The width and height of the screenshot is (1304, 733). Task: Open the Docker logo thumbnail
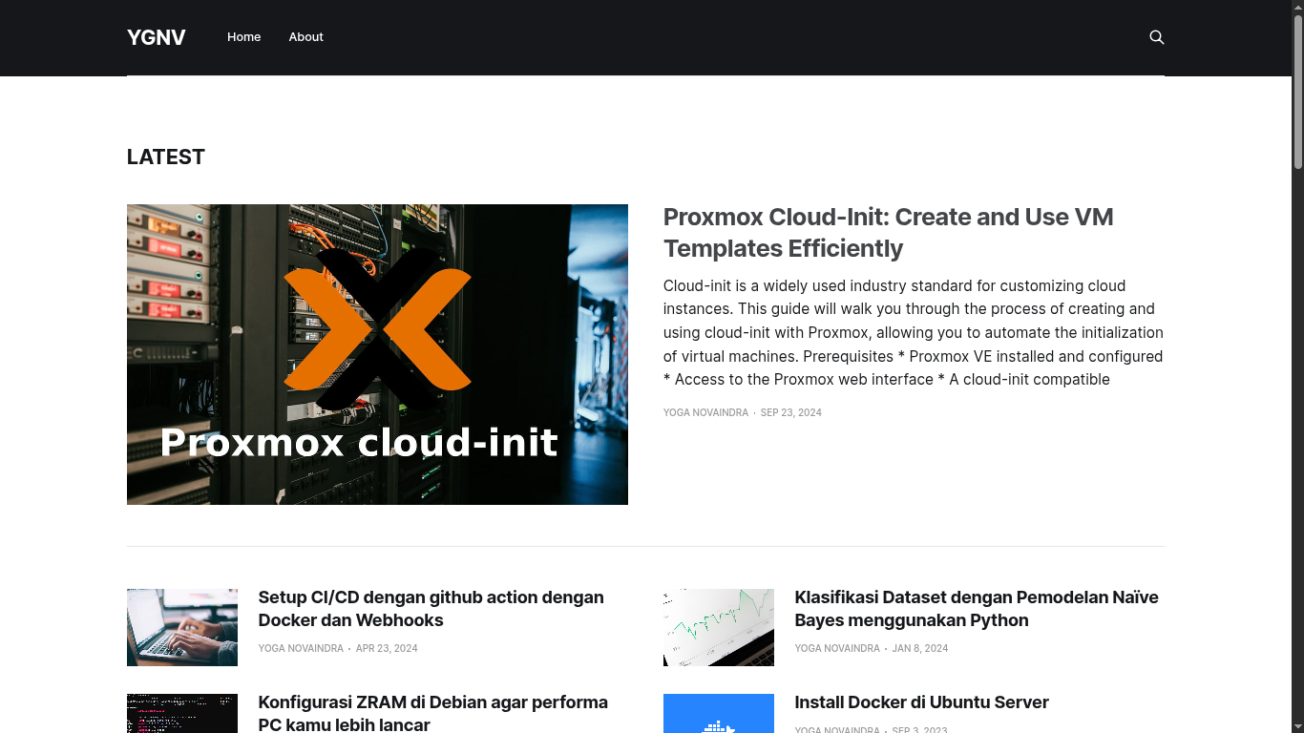tap(719, 713)
